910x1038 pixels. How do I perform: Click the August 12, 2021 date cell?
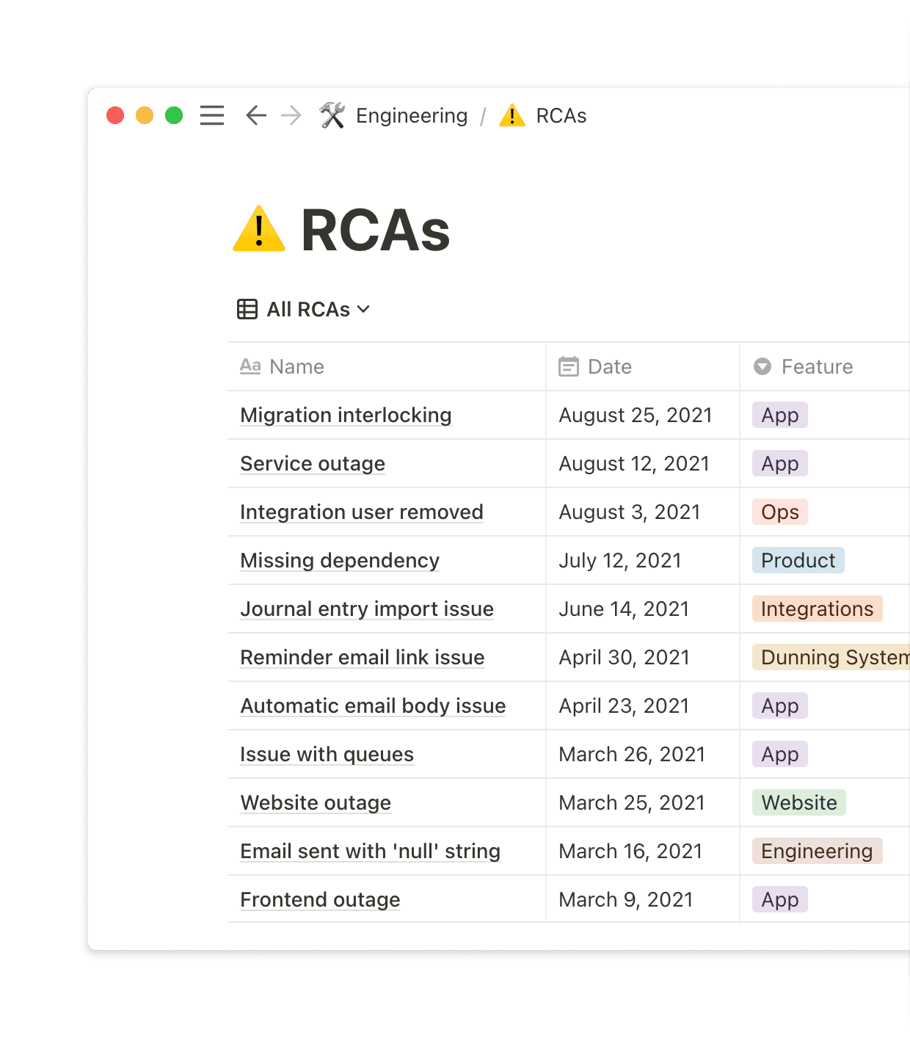click(x=634, y=464)
